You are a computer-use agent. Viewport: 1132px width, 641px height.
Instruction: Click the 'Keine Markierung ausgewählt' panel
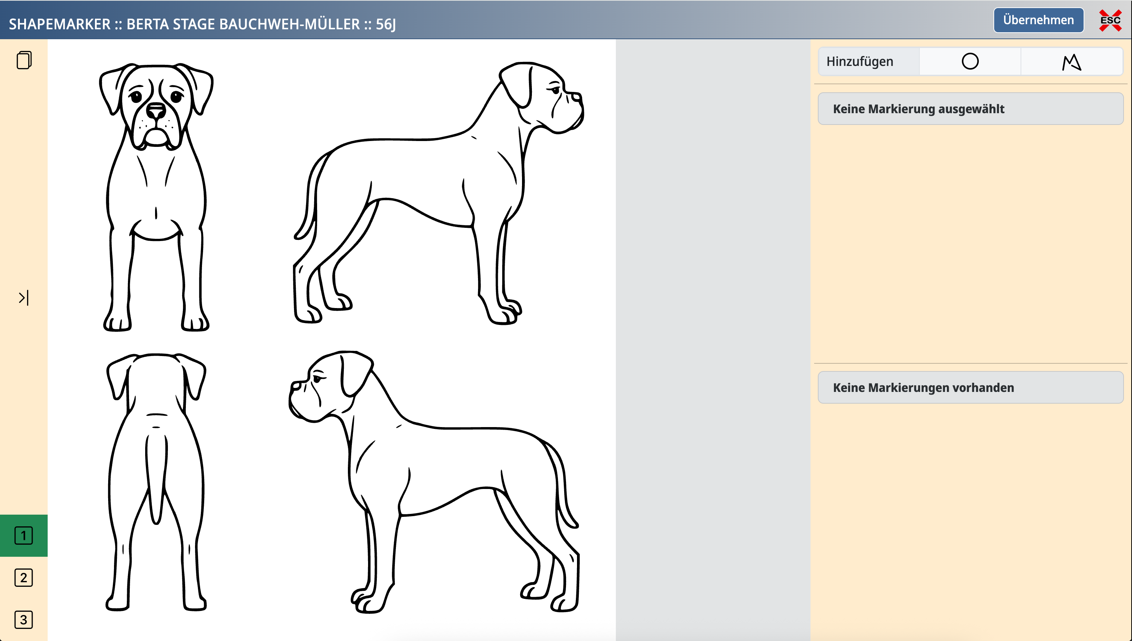(x=970, y=109)
